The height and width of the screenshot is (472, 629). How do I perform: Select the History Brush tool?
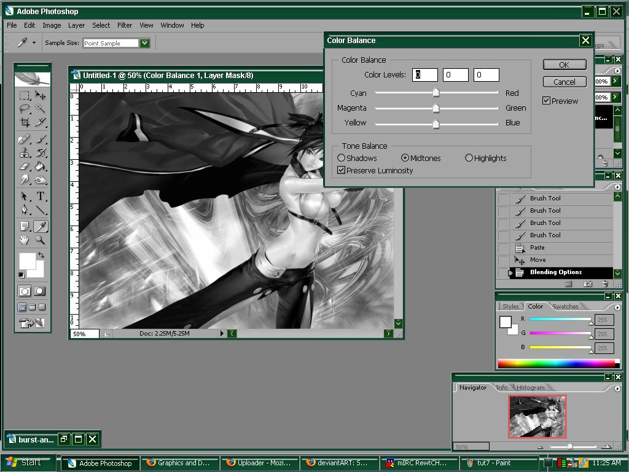click(x=40, y=152)
